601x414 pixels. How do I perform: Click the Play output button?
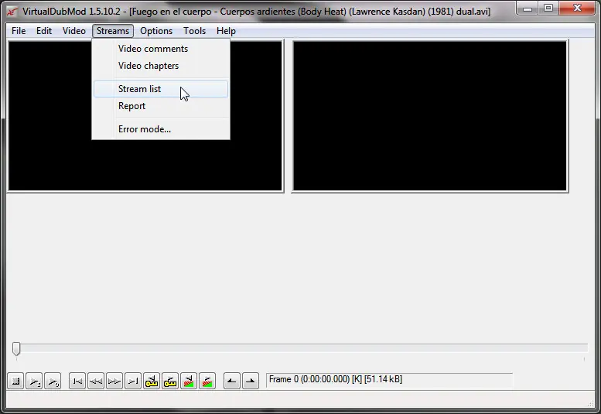pyautogui.click(x=53, y=381)
